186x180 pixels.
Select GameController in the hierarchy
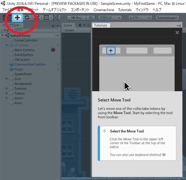click(x=26, y=40)
